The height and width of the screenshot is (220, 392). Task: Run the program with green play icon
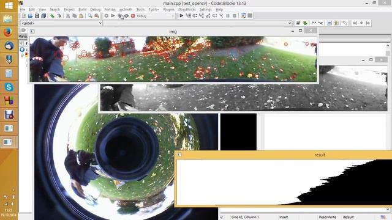point(113,16)
